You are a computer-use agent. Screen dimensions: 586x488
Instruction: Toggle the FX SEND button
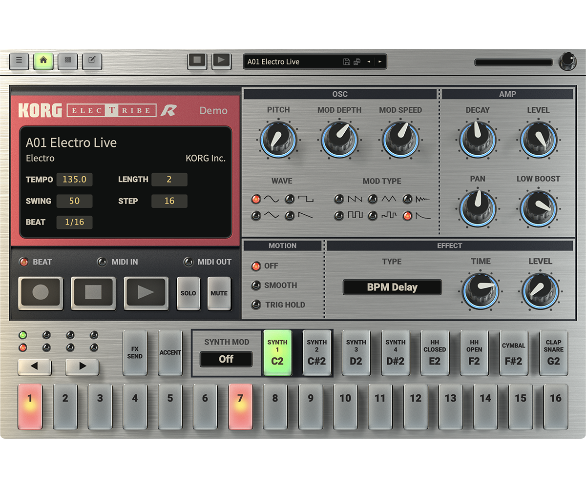tap(135, 352)
